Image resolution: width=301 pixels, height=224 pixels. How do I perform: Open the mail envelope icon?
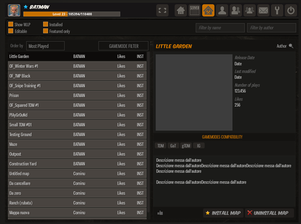(263, 10)
